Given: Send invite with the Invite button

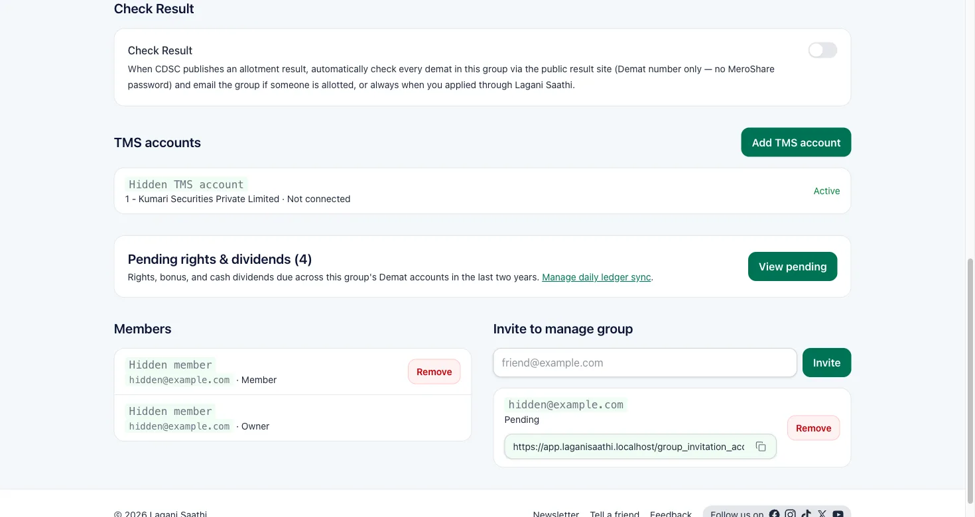Looking at the screenshot, I should coord(826,363).
